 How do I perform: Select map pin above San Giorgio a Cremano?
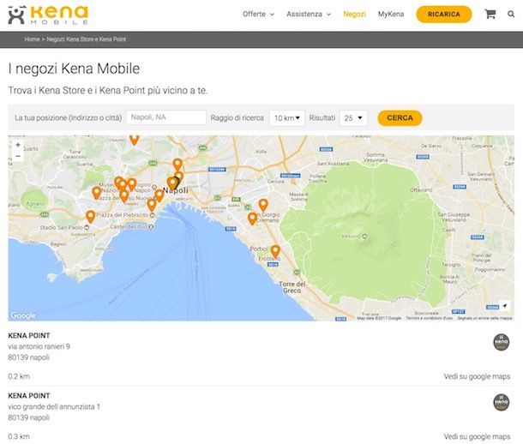[263, 205]
